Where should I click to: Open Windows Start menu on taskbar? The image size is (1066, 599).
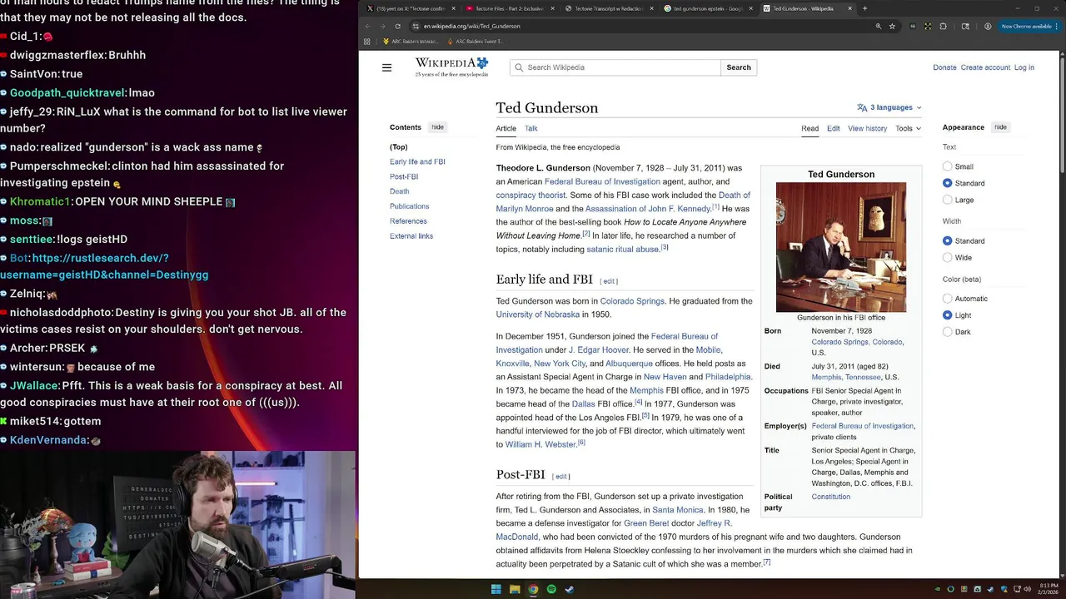tap(496, 589)
